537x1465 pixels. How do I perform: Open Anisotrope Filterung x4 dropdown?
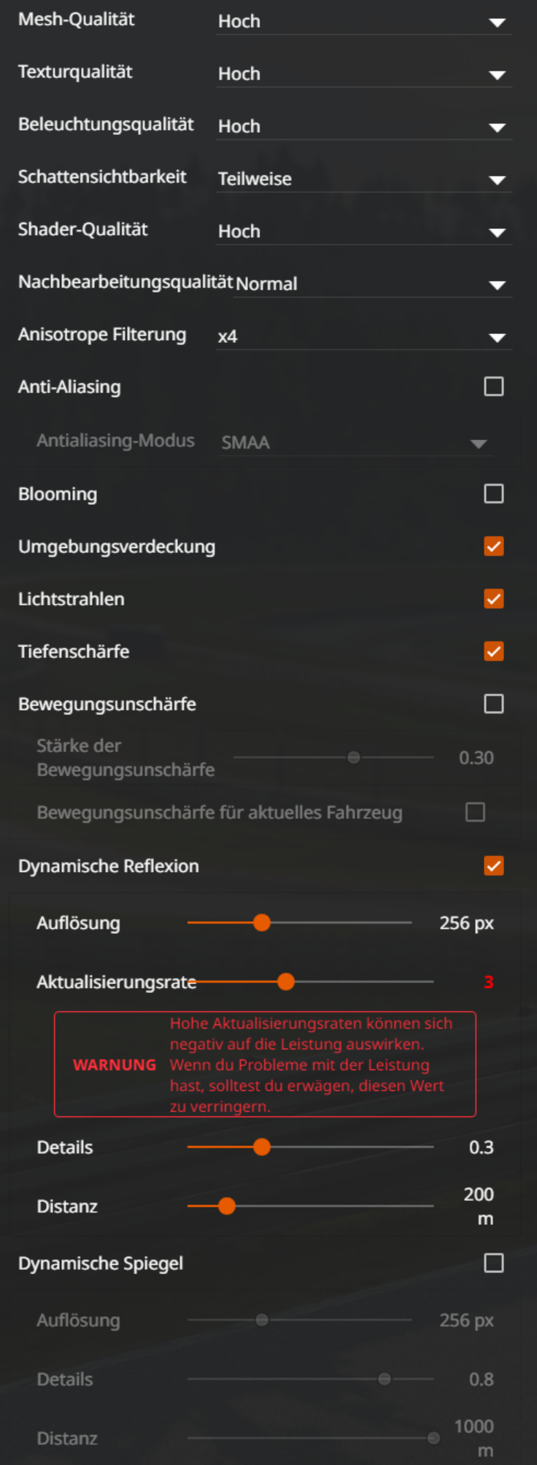coord(363,337)
